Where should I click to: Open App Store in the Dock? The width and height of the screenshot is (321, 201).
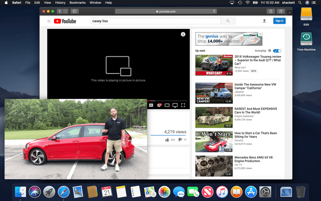point(251,192)
